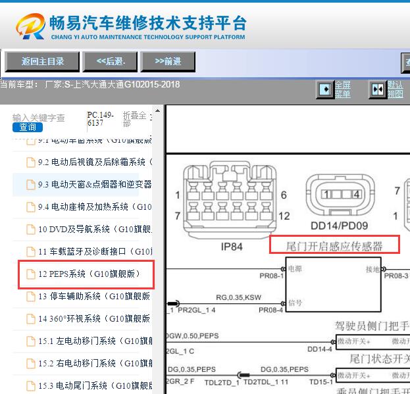Click document icon beside 9.4 电动座椅
The height and width of the screenshot is (394, 410).
[31, 207]
